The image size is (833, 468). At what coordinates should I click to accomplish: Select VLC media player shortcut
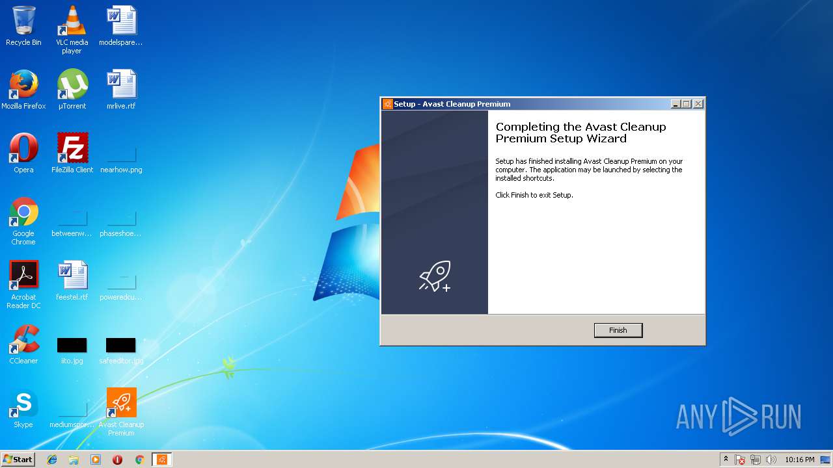click(x=72, y=29)
